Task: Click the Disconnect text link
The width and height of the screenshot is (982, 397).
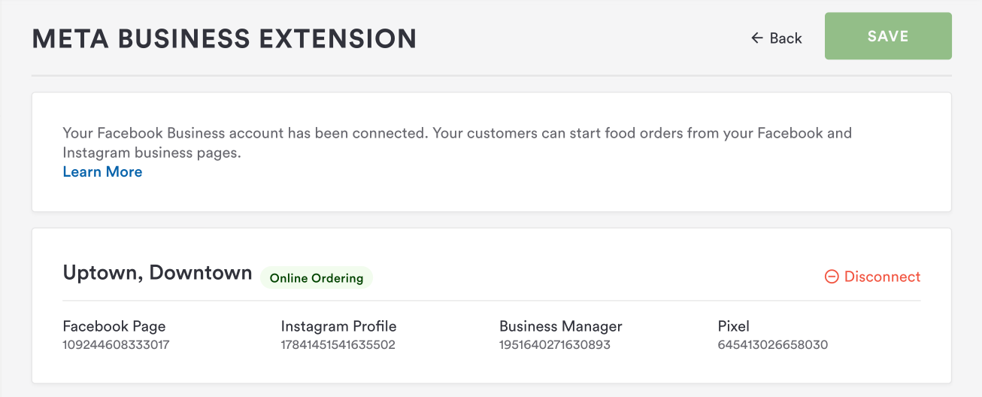Action: [x=882, y=277]
